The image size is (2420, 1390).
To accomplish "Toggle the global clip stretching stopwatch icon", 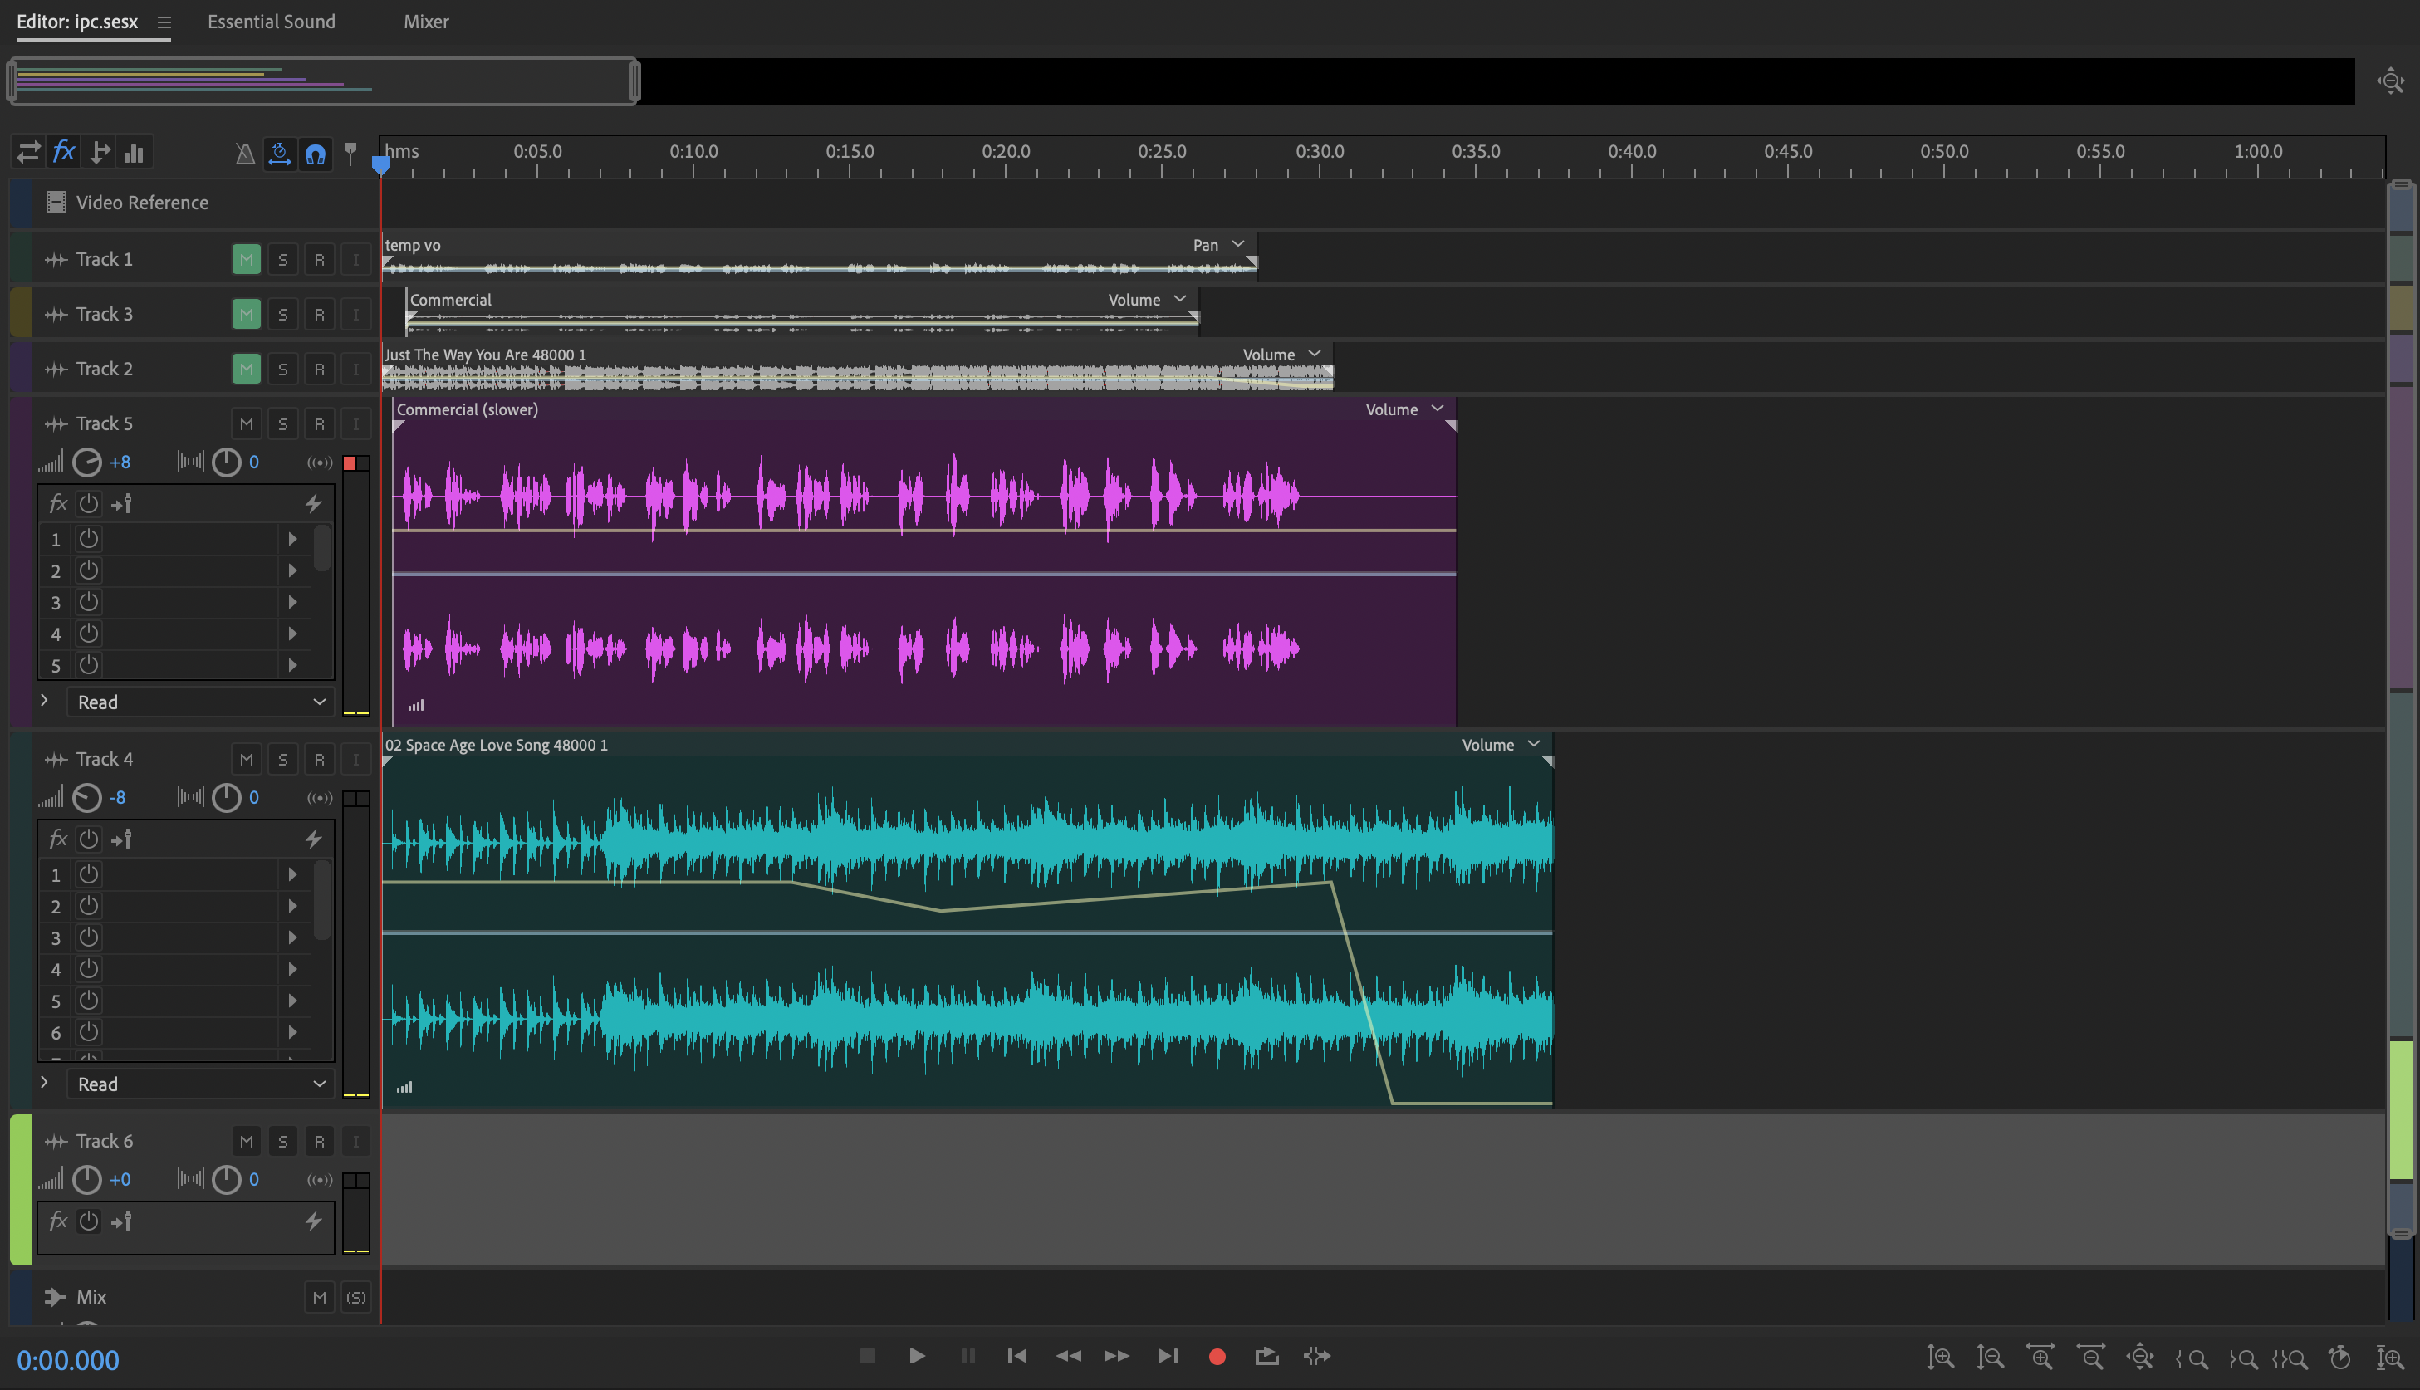I will click(279, 154).
